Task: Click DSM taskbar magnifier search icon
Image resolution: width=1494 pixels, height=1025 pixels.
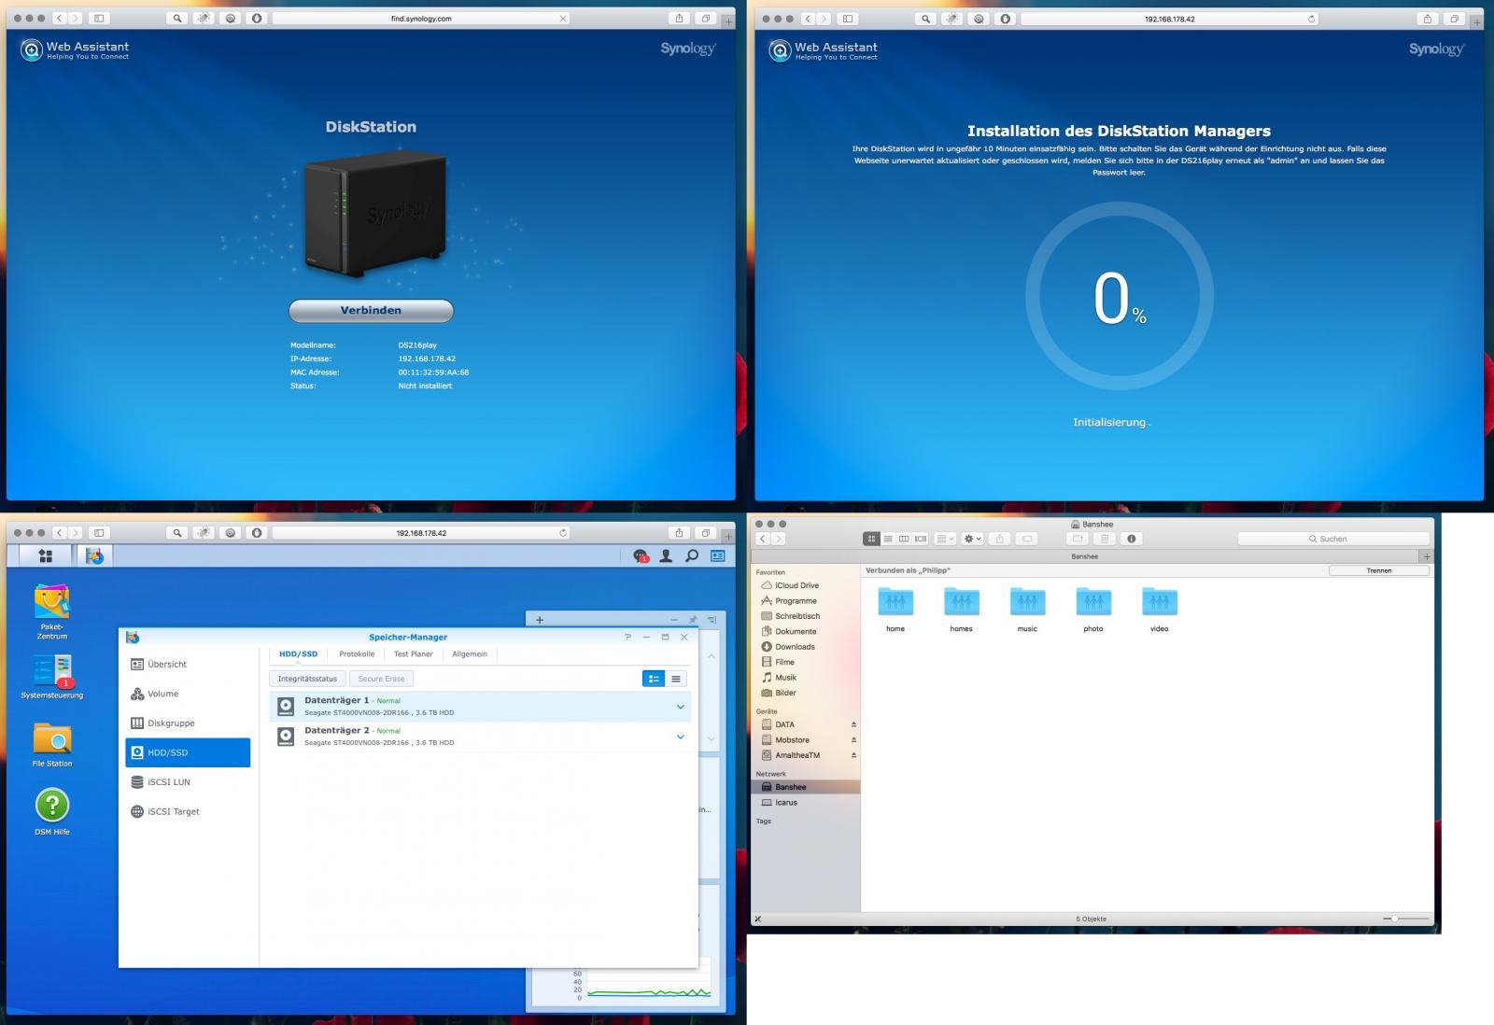Action: (692, 555)
